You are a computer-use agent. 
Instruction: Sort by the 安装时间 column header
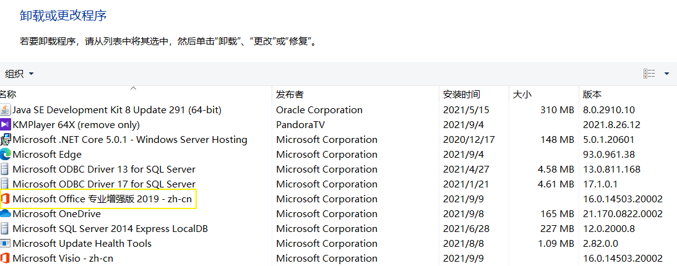461,94
